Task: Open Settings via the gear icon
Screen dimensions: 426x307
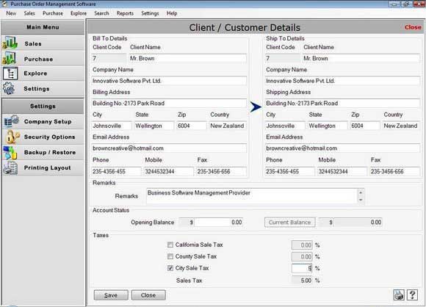Action: click(x=9, y=89)
